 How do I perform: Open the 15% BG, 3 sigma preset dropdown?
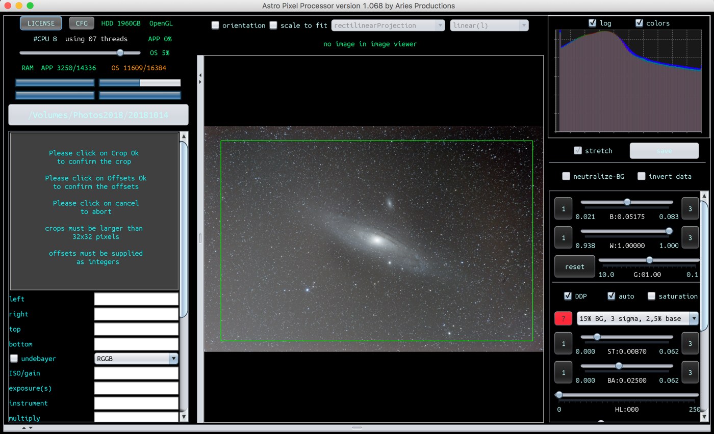click(x=637, y=318)
